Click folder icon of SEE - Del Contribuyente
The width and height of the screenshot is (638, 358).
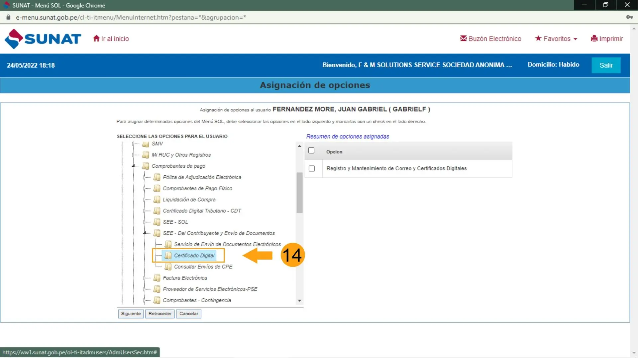click(157, 233)
